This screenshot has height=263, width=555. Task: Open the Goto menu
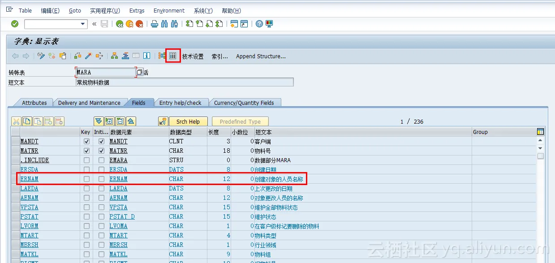(75, 10)
